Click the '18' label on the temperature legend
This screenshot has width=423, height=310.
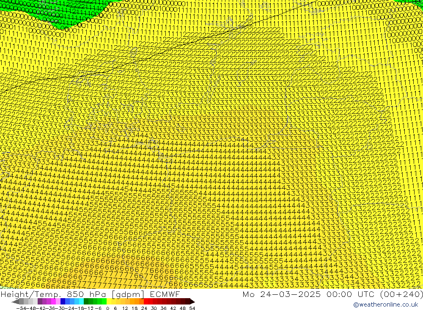coord(135,308)
